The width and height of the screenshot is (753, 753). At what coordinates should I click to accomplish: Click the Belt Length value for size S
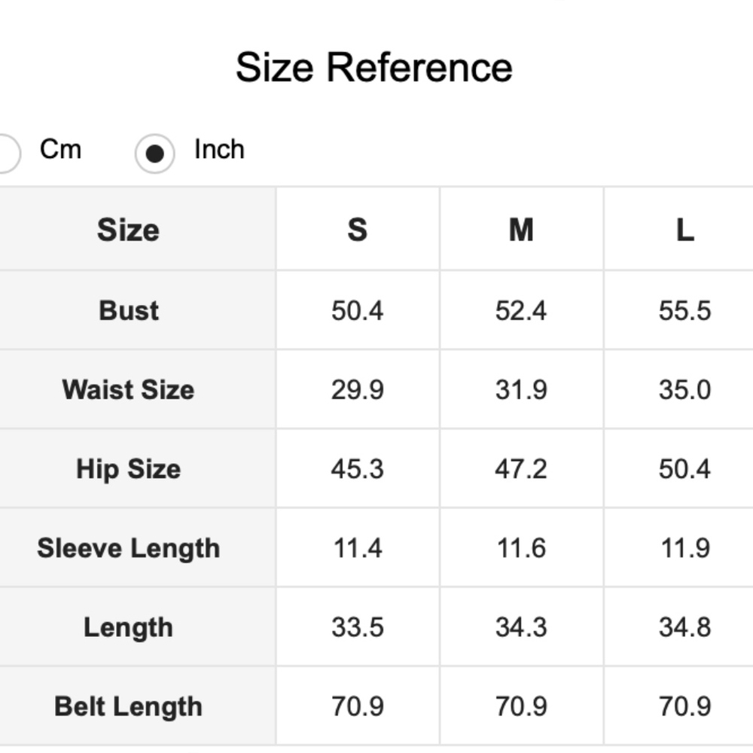[358, 706]
